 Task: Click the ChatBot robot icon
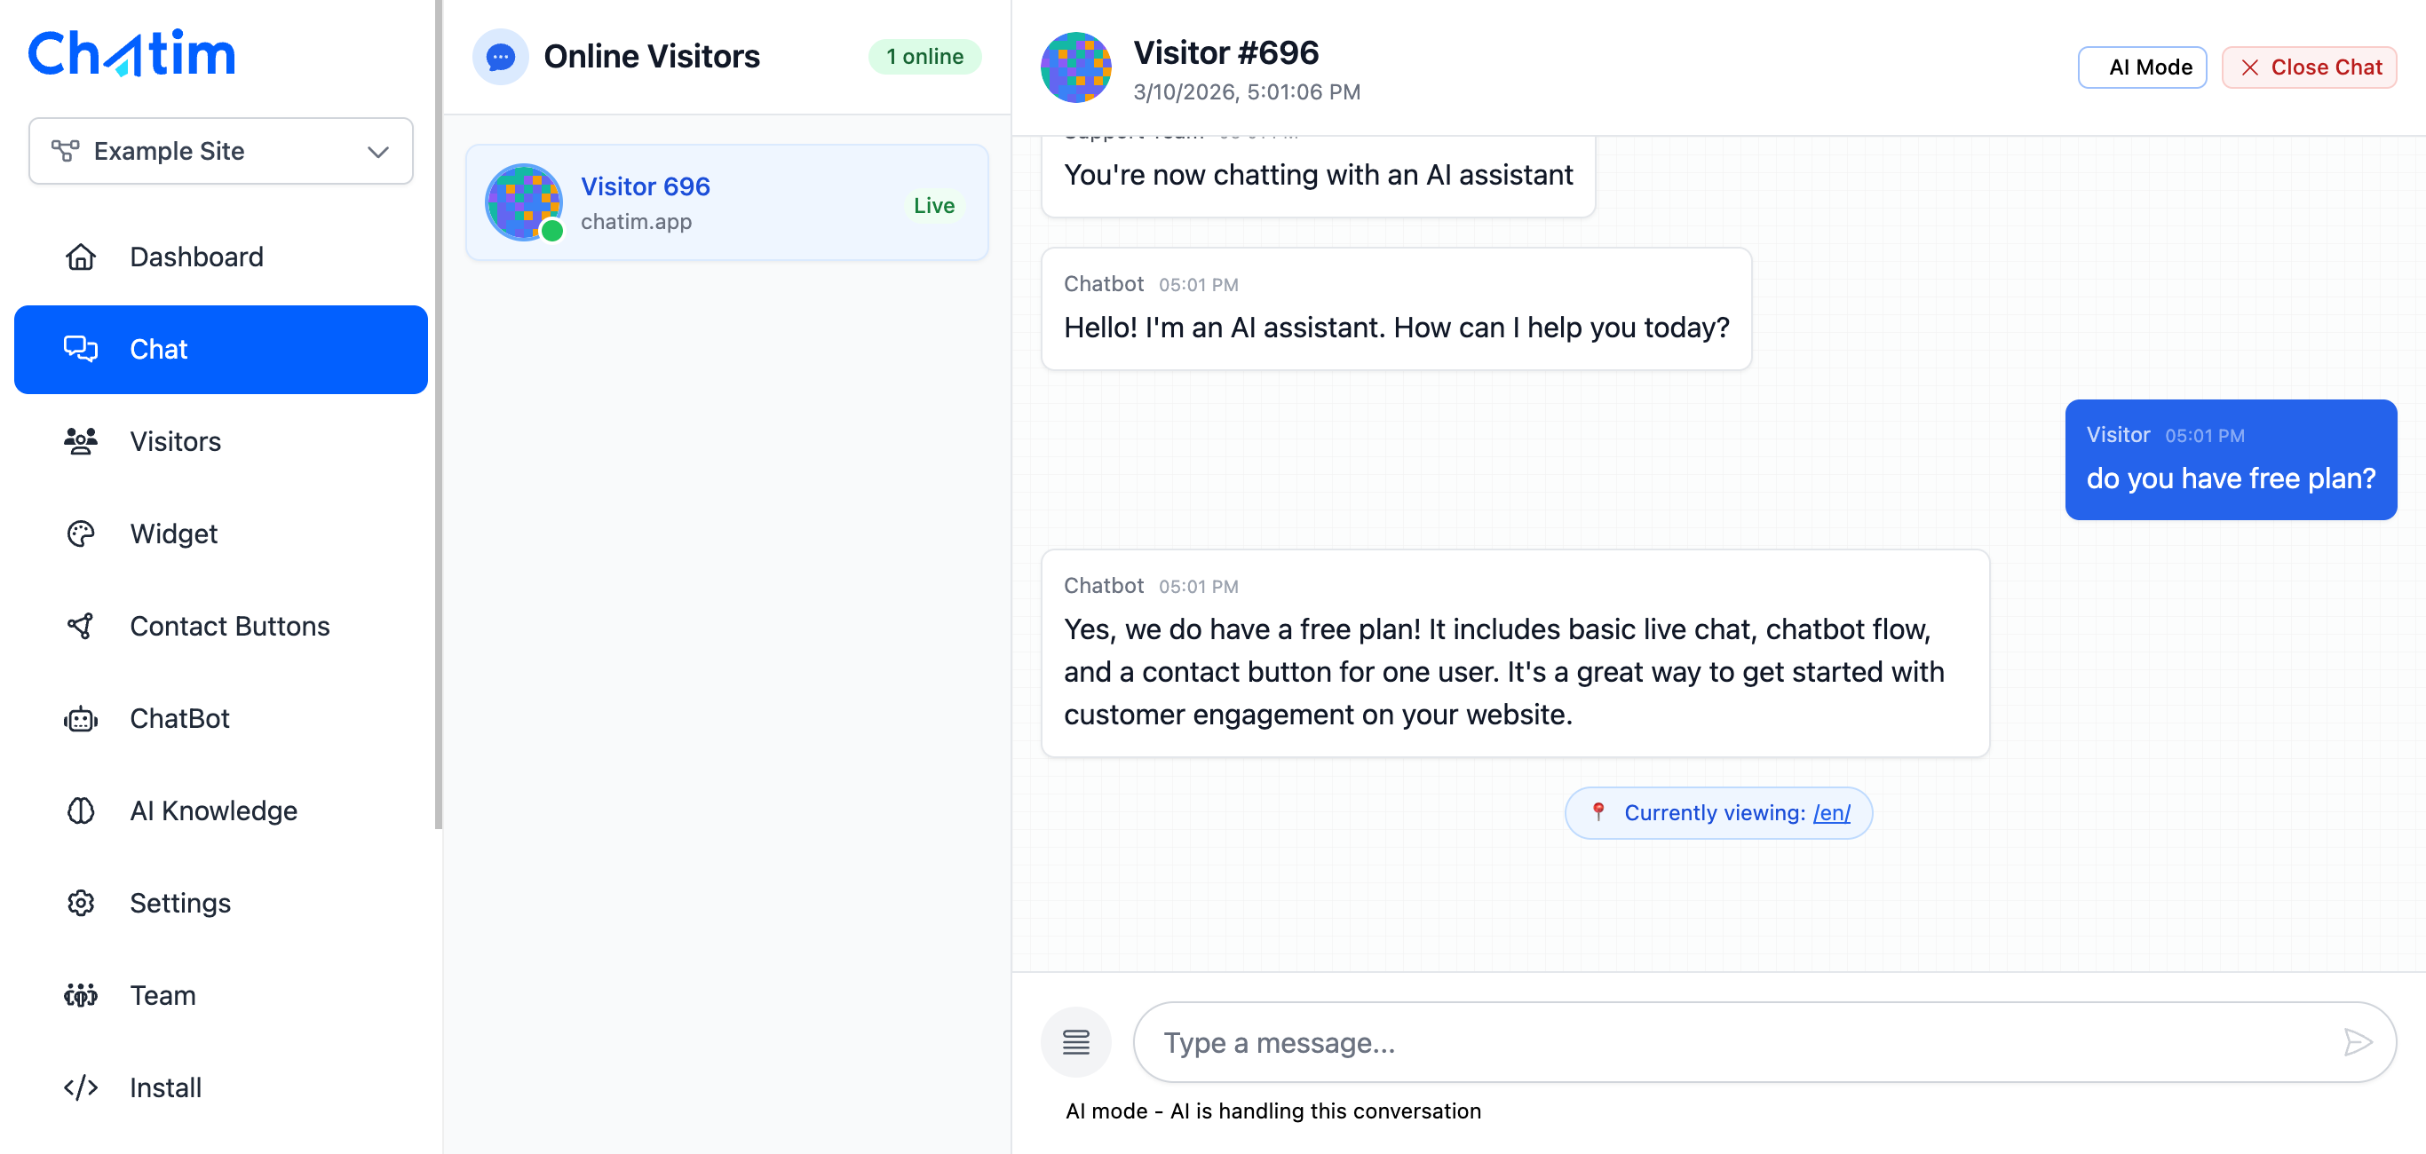[81, 718]
